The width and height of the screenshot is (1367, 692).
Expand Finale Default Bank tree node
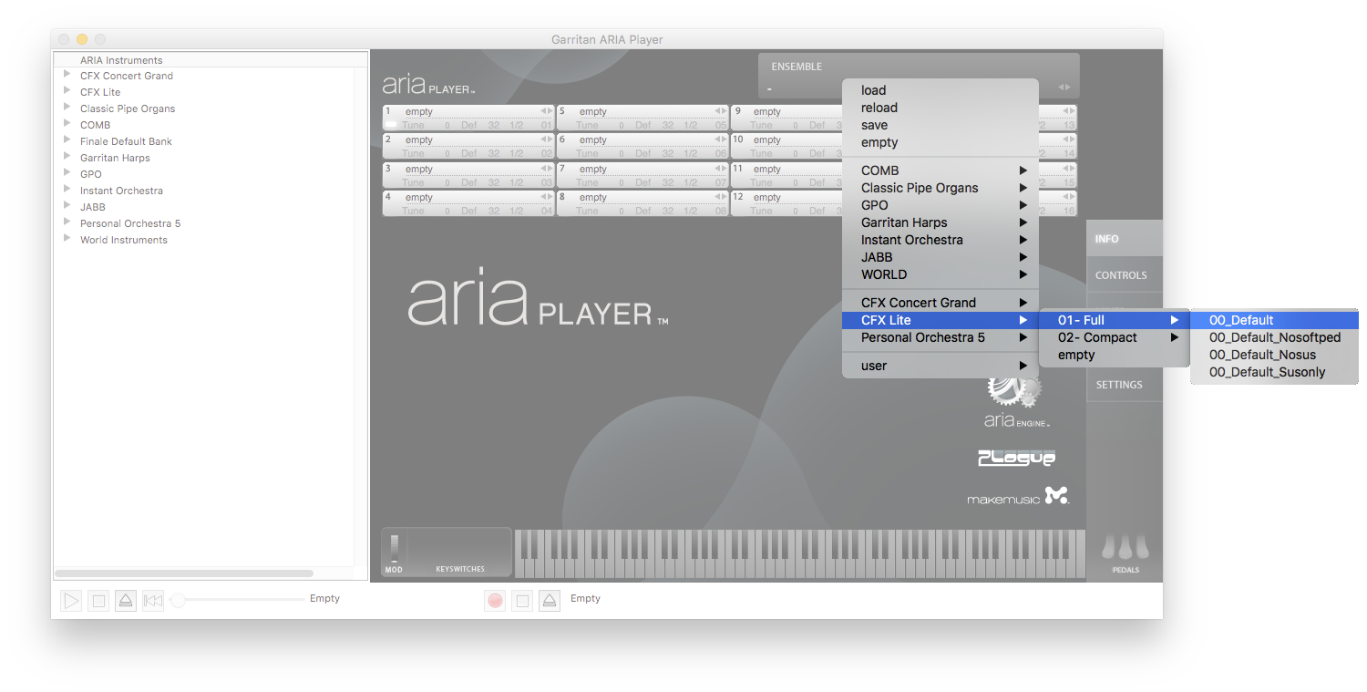pos(67,140)
